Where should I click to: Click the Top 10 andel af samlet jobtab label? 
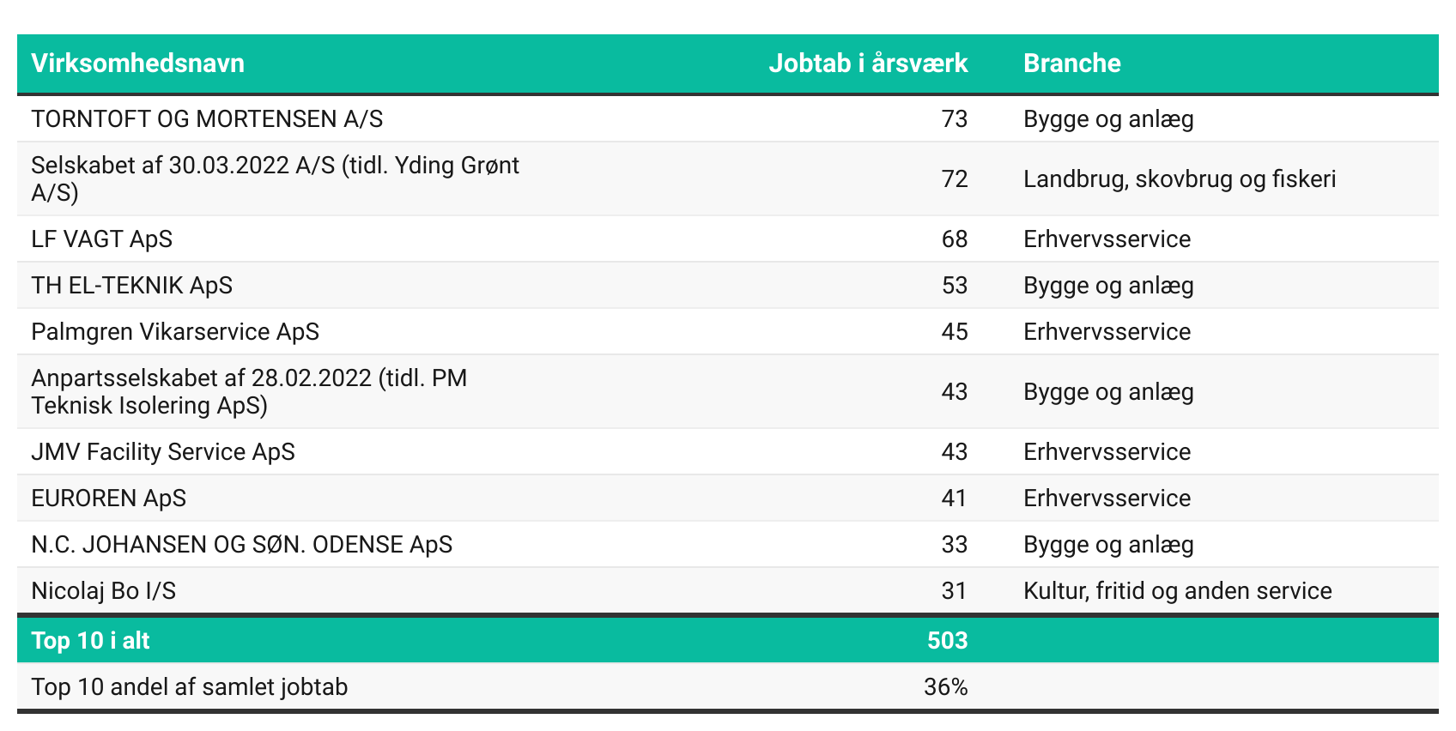(x=189, y=687)
